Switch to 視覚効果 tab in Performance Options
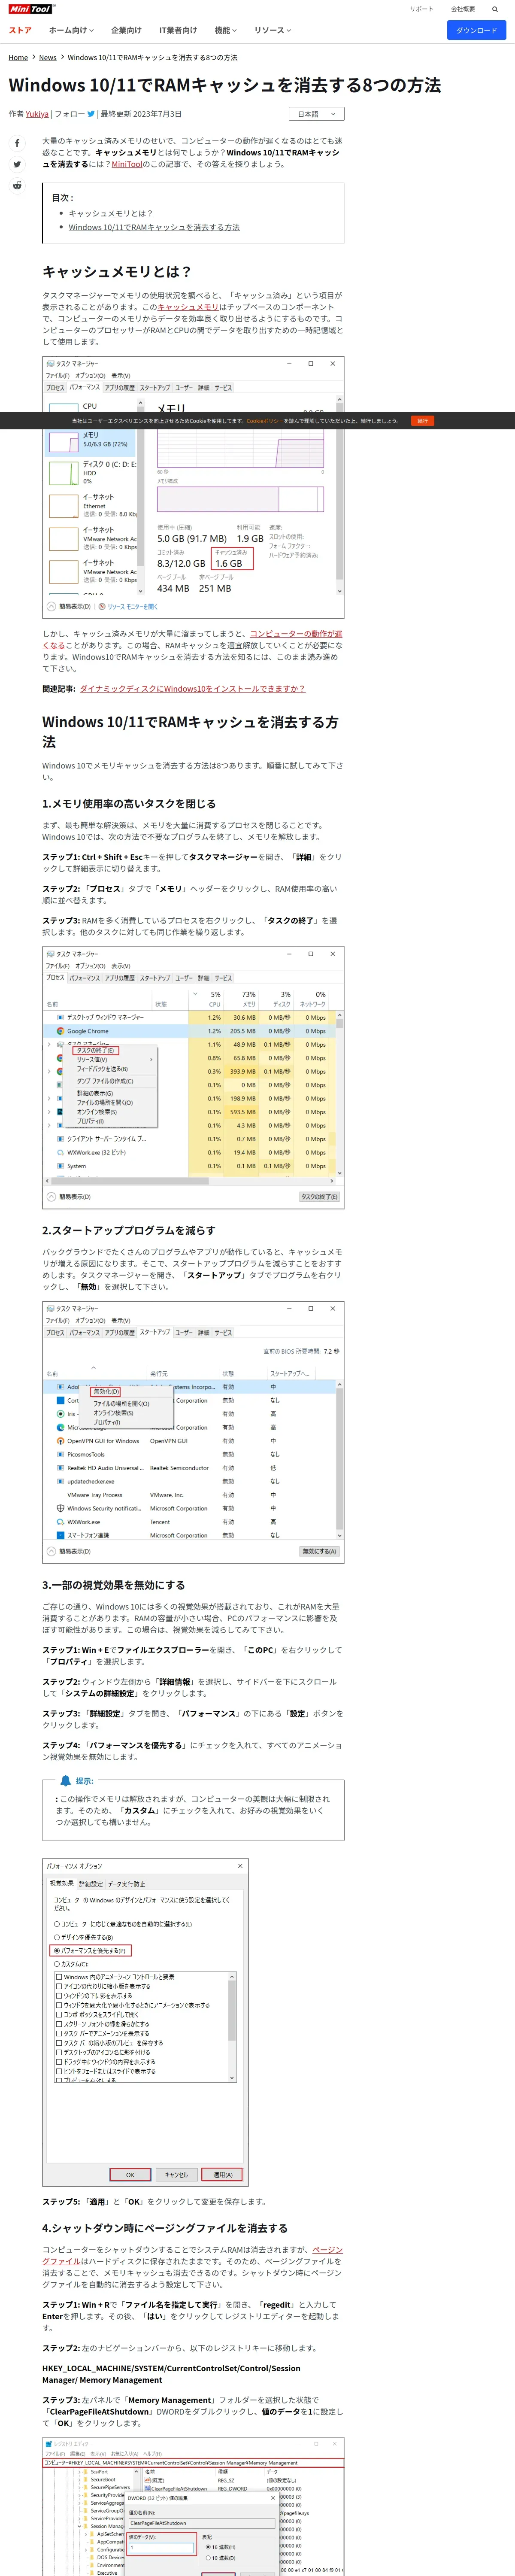 61,1883
